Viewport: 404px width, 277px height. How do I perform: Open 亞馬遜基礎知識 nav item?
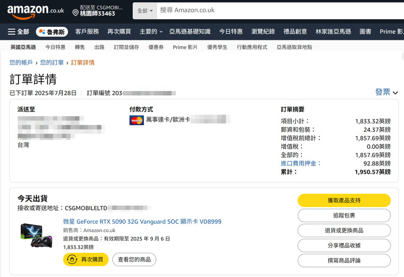click(x=190, y=32)
